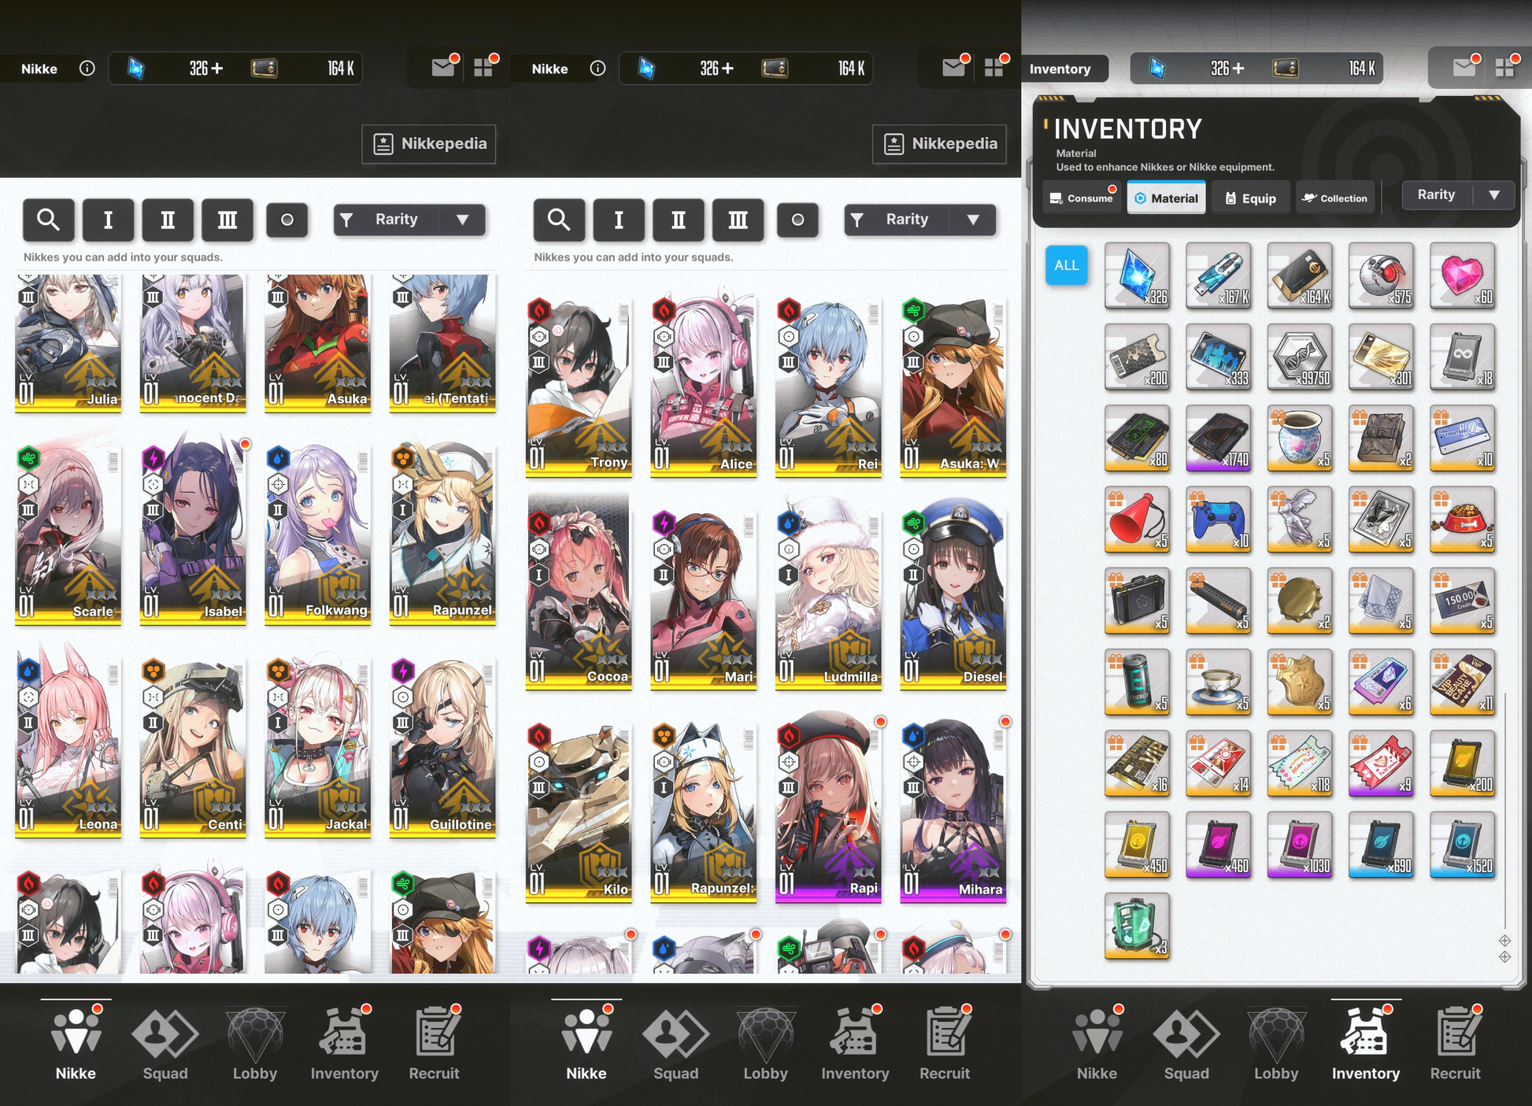Toggle the circle filter in middle panel
This screenshot has height=1106, width=1532.
(798, 220)
